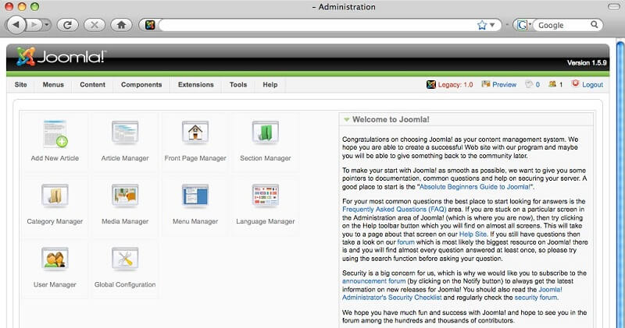Image resolution: width=625 pixels, height=328 pixels.
Task: Bookmark page with the star icon
Action: tap(482, 25)
